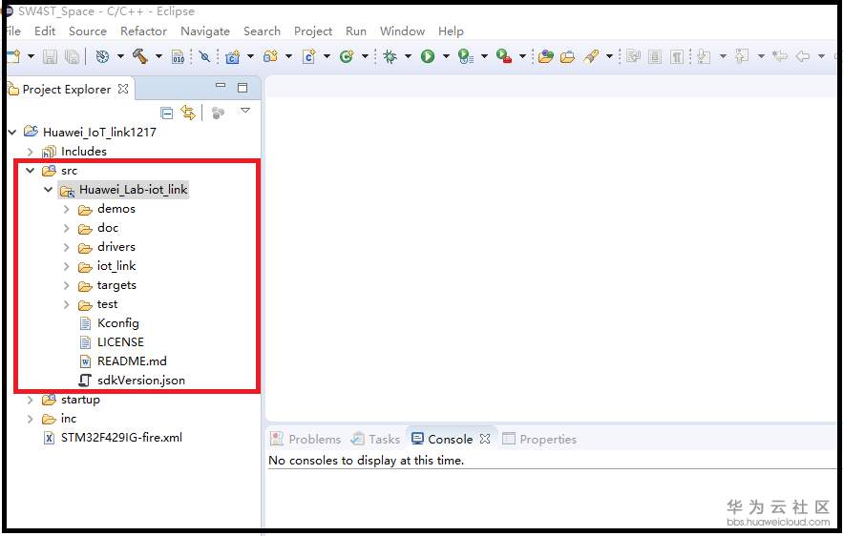Viewport: 843px width, 536px height.
Task: Navigate back with the left arrow icon
Action: (x=803, y=56)
